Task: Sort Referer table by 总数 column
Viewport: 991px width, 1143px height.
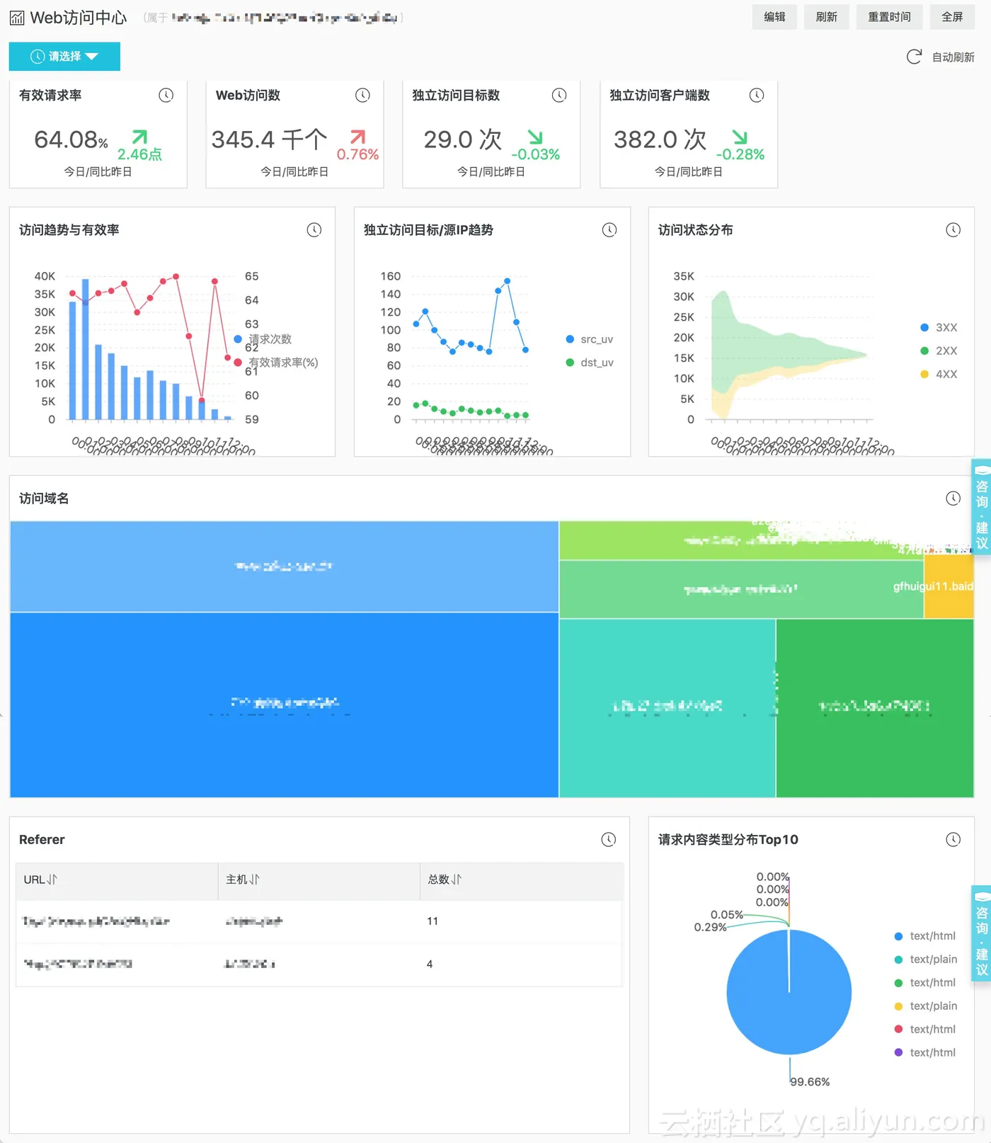Action: [x=456, y=880]
